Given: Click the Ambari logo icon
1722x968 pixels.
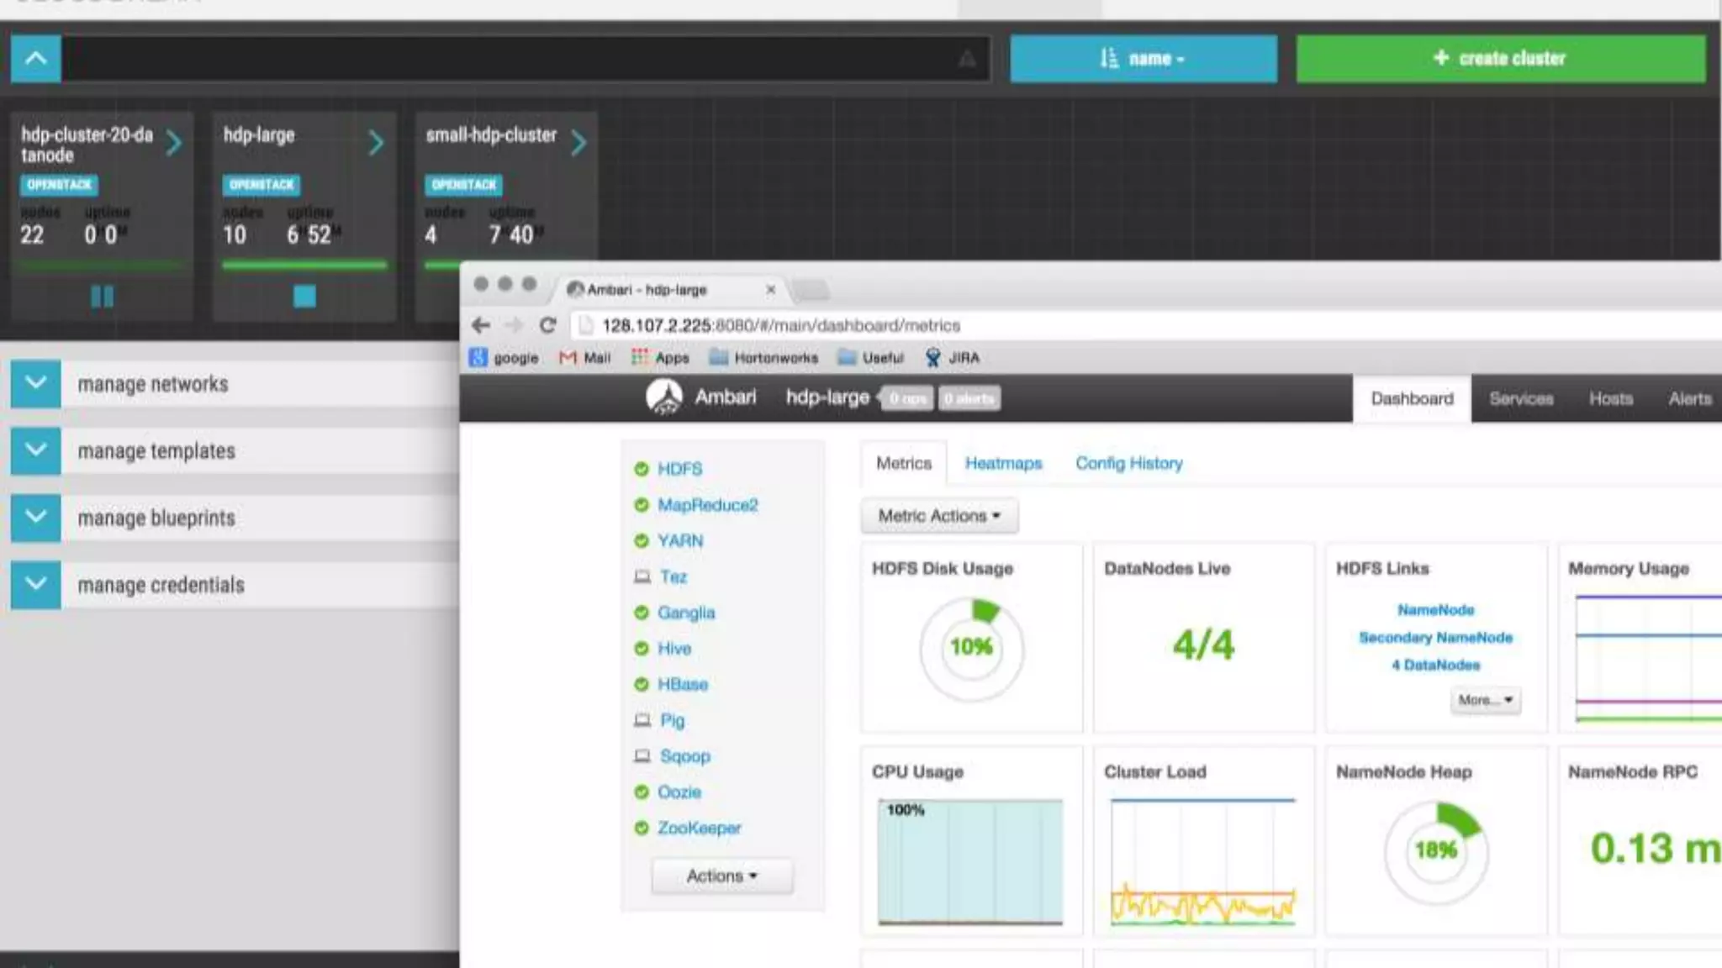Looking at the screenshot, I should coord(664,397).
